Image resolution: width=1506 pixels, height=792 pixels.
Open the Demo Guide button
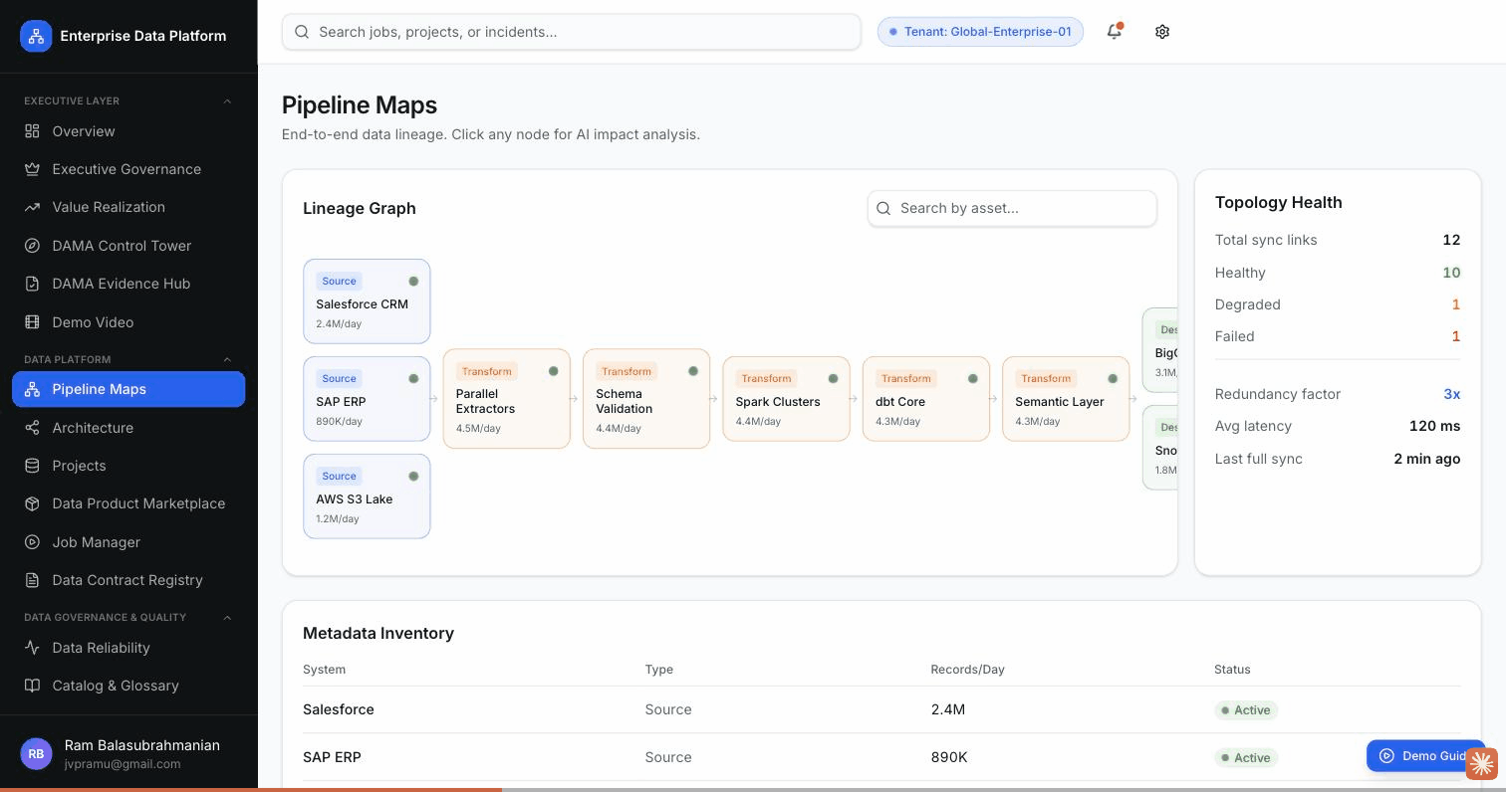[1425, 756]
